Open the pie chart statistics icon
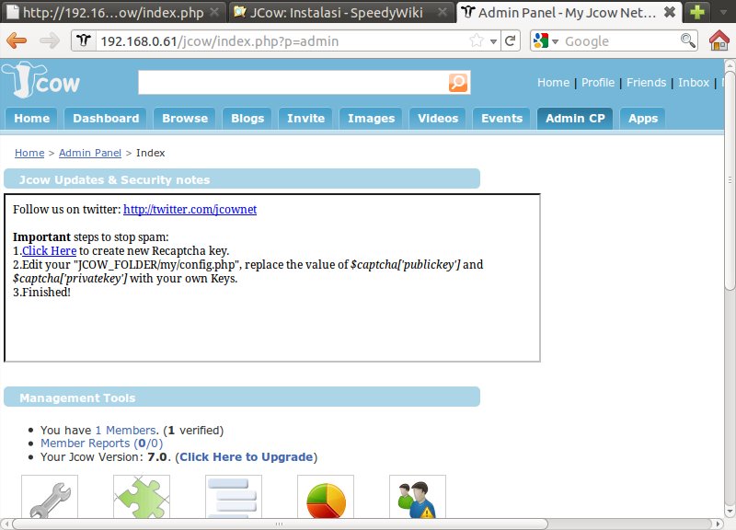This screenshot has width=736, height=530. pyautogui.click(x=326, y=497)
